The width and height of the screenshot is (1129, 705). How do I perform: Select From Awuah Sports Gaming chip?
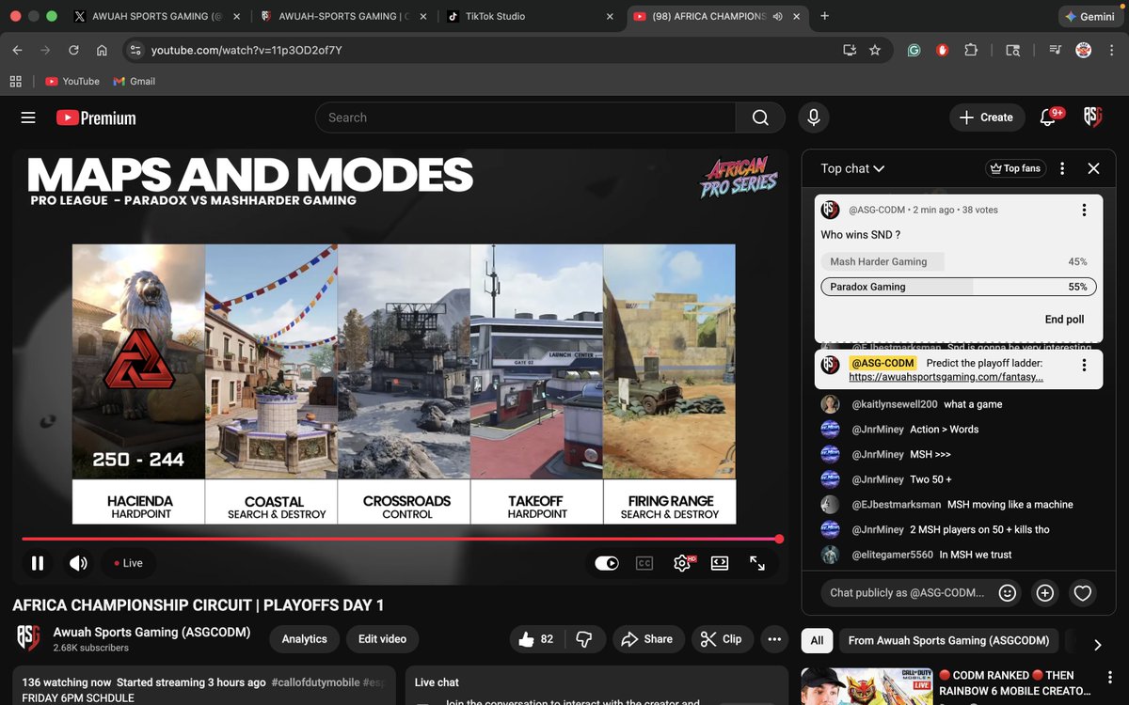[948, 640]
